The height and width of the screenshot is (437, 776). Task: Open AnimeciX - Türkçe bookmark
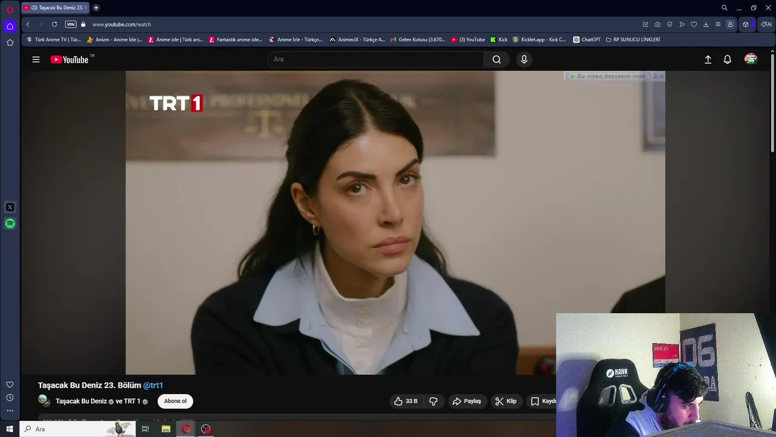pos(357,39)
